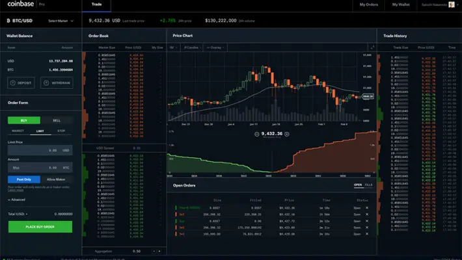Cancel the order priced $9,432.16
This screenshot has width=462, height=260.
click(x=367, y=214)
